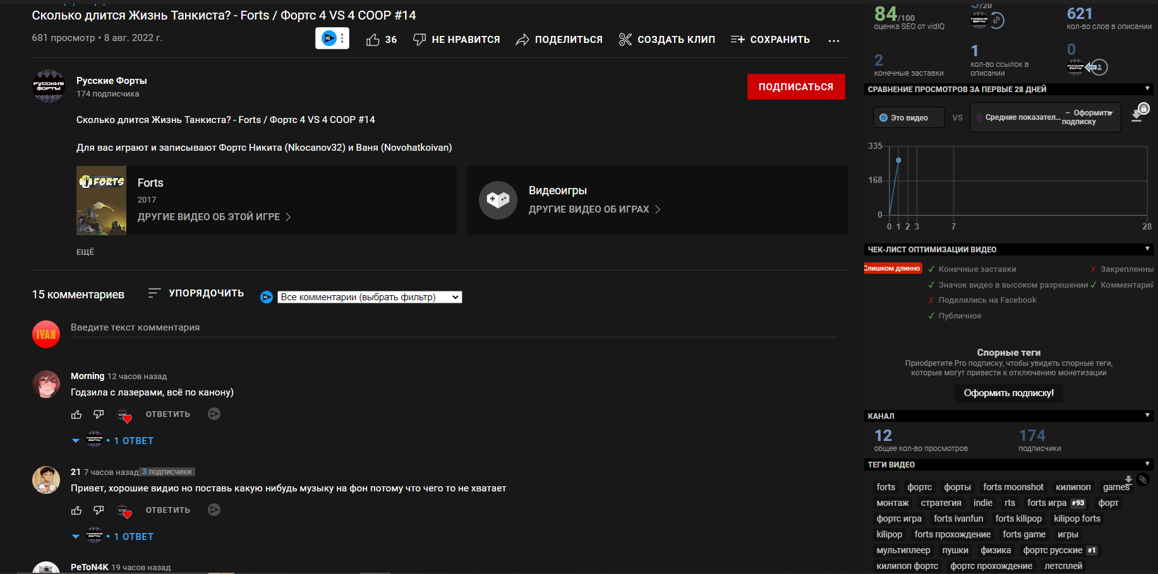Reply to user 21's comment via ОТВЕТИТЬ
The width and height of the screenshot is (1158, 574).
point(168,510)
